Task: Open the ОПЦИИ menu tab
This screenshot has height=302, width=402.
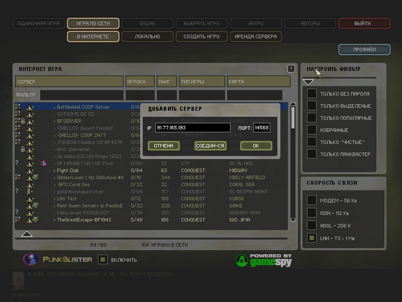Action: [x=147, y=24]
